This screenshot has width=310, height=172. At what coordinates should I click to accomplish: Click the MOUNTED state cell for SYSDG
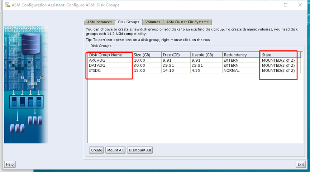[x=281, y=71]
